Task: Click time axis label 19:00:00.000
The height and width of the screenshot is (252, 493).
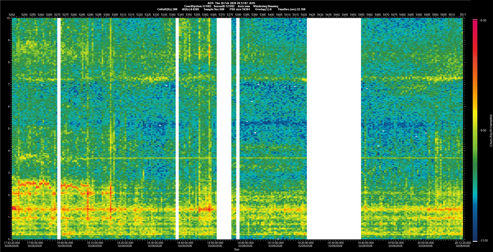Action: [x=245, y=242]
